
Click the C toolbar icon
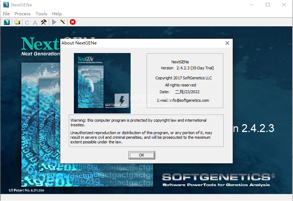[27, 22]
